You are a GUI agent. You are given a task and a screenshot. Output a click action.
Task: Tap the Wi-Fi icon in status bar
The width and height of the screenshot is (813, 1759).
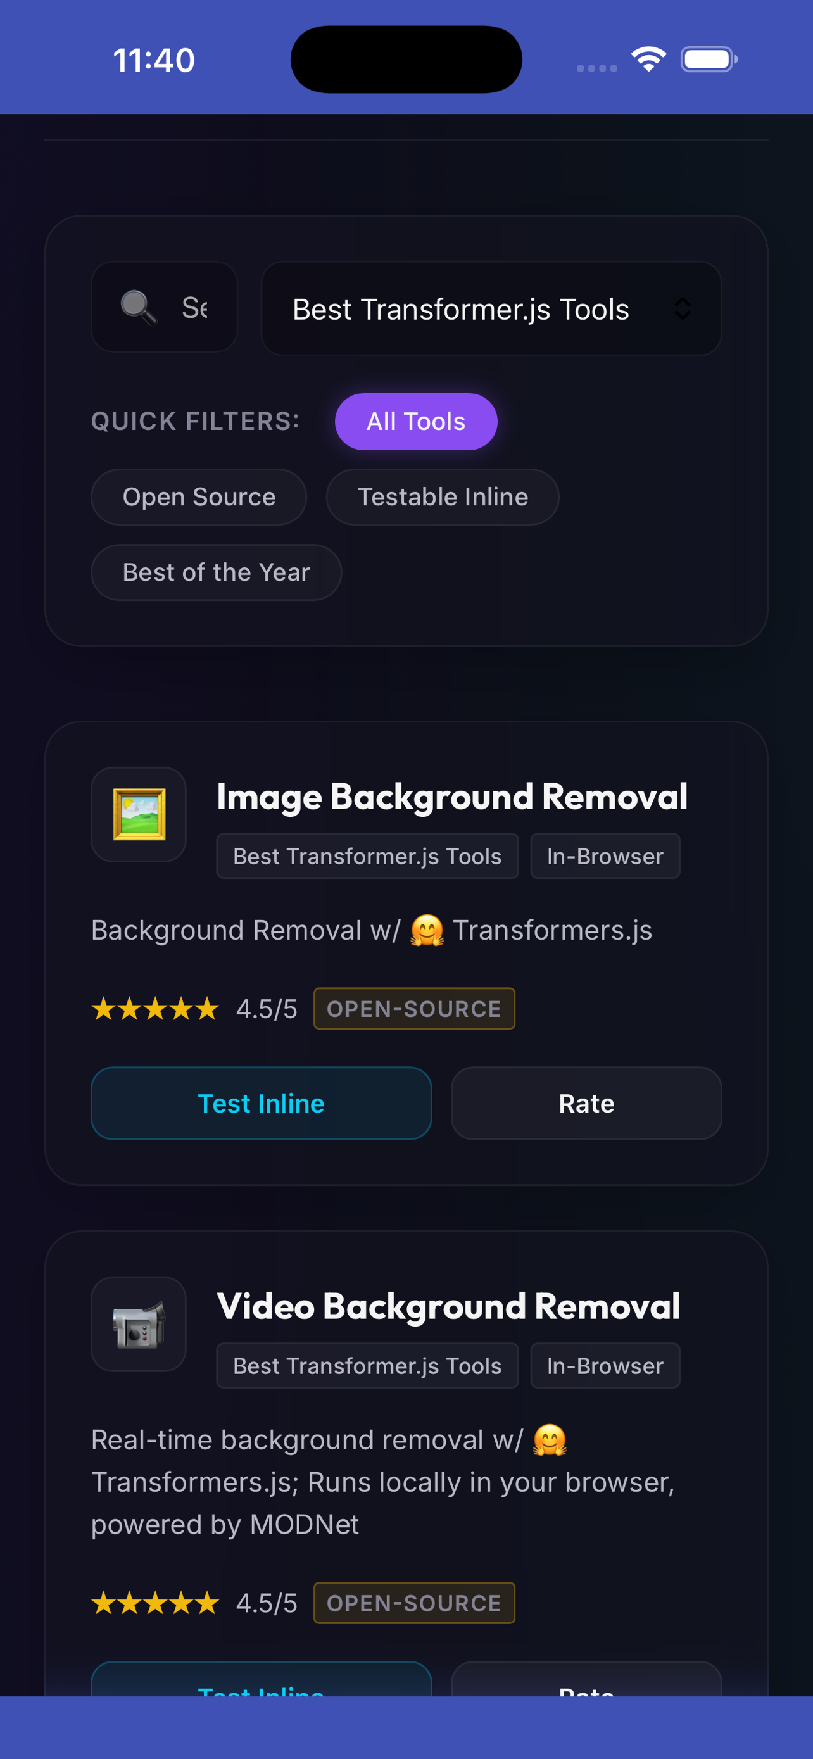648,60
